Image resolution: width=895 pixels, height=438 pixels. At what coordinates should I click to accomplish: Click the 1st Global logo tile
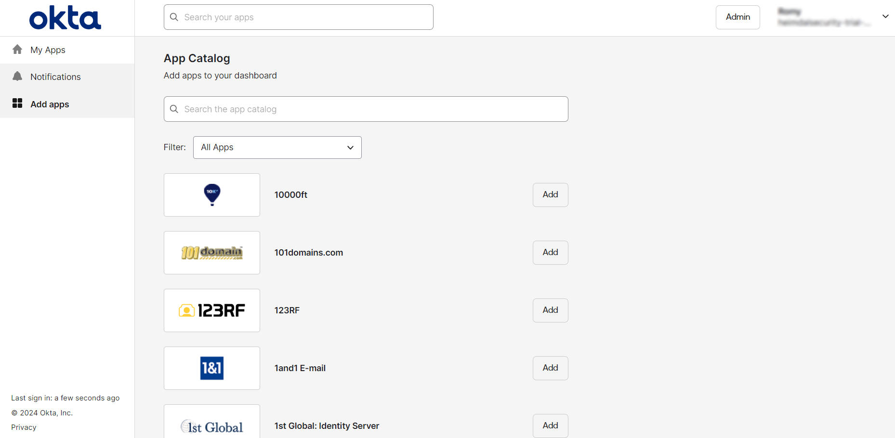tap(212, 424)
